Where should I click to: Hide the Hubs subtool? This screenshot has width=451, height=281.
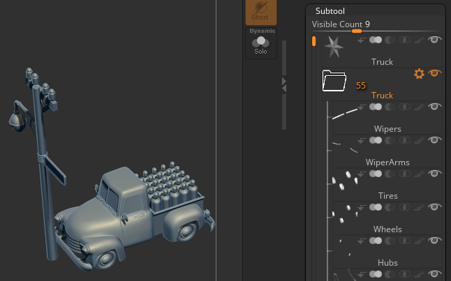[435, 241]
